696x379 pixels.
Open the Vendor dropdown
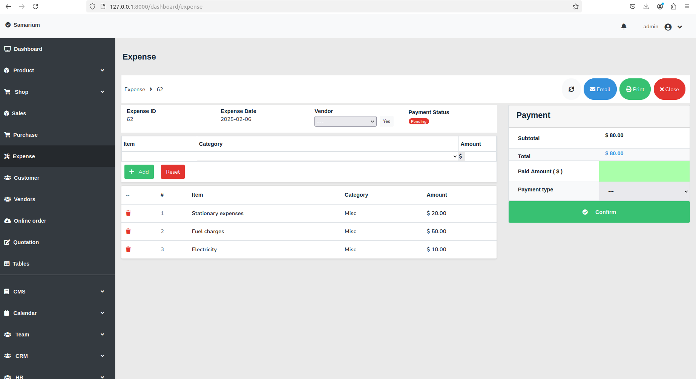point(345,121)
